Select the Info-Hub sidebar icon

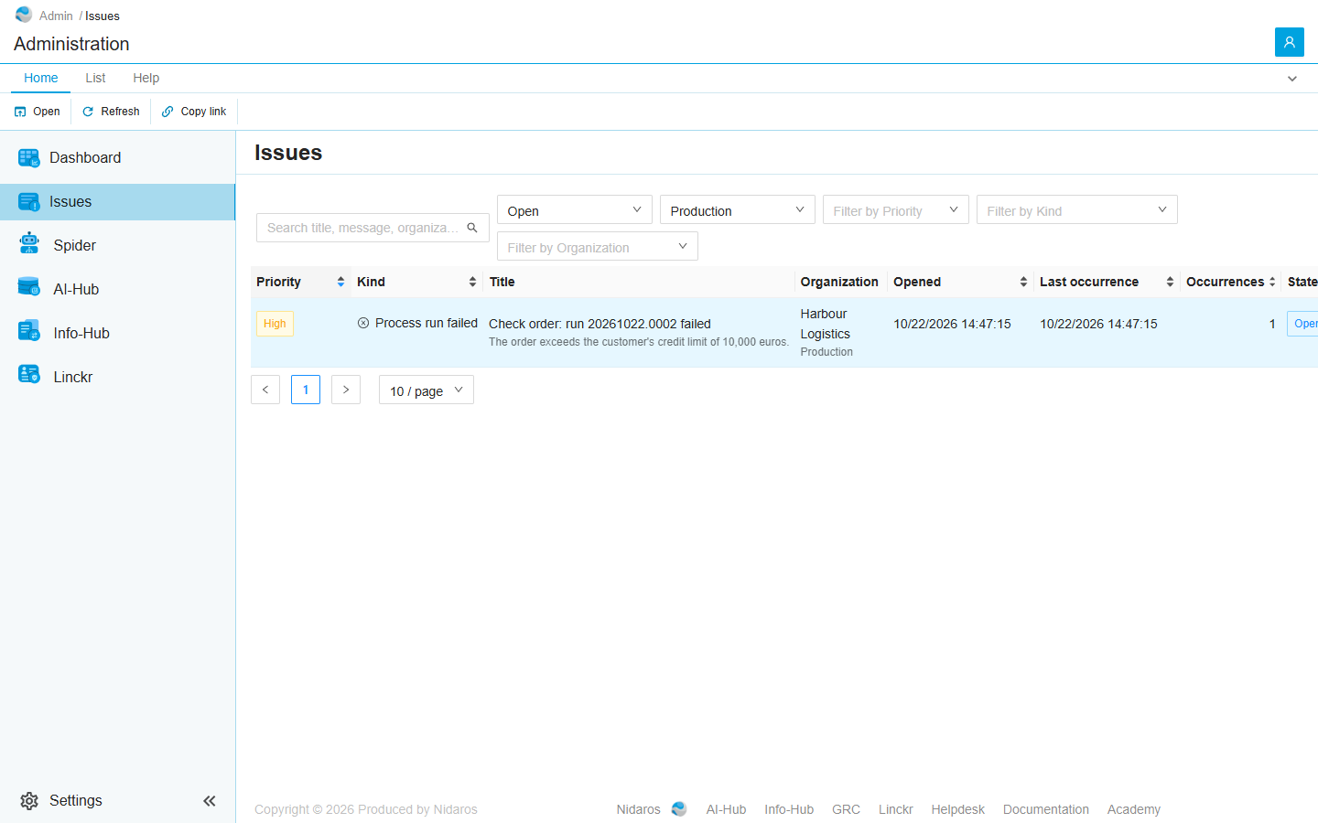(x=28, y=331)
